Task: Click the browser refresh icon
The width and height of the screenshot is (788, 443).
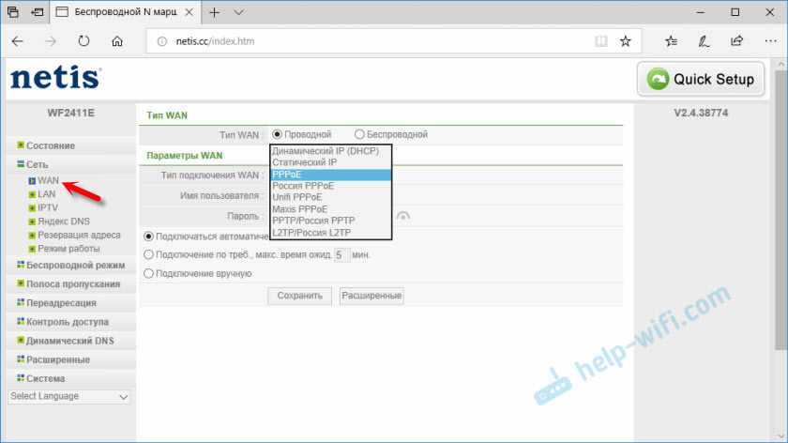Action: click(x=84, y=41)
